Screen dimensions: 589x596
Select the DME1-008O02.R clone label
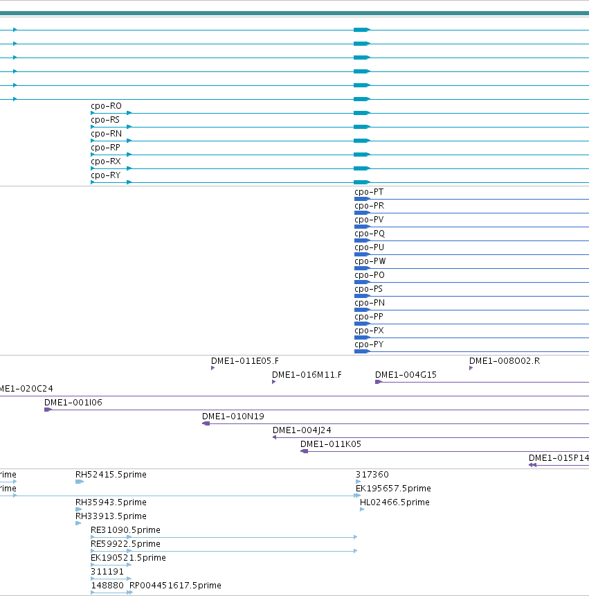click(505, 360)
